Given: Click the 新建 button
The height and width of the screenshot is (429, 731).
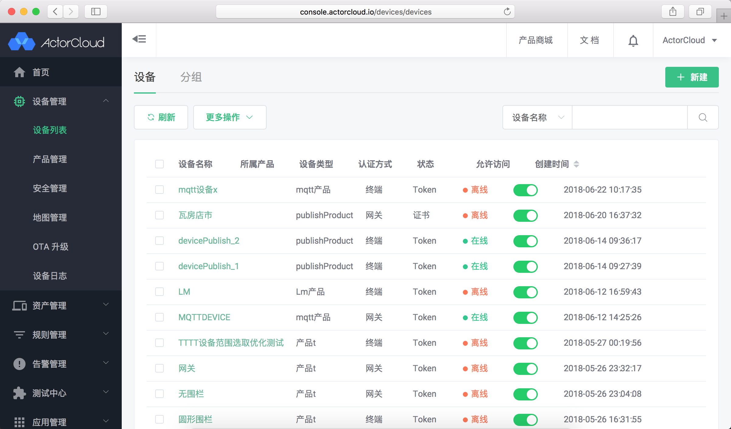Looking at the screenshot, I should [692, 77].
